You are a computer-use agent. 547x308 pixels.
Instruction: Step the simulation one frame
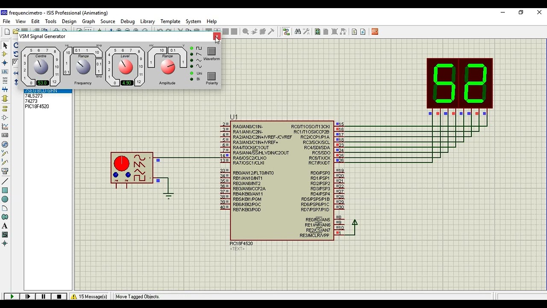point(28,296)
